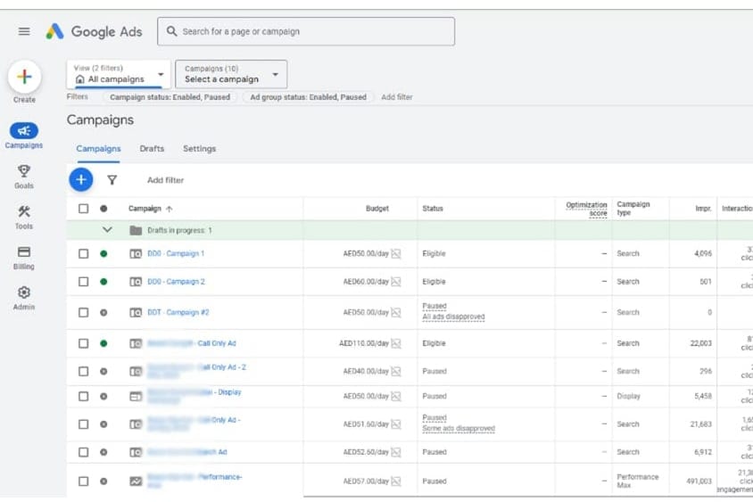The image size is (753, 502).
Task: Click the green status dot for DDO - Campaign 1
Action: coord(103,253)
